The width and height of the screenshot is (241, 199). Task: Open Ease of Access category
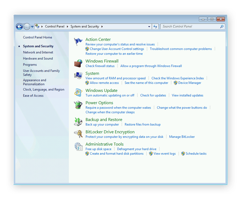[x=33, y=95]
